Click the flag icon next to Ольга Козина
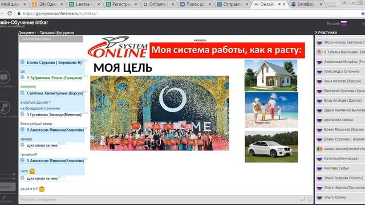 pyautogui.click(x=319, y=197)
